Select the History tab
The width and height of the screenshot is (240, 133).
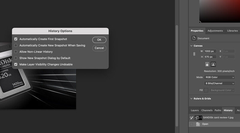coord(228,110)
